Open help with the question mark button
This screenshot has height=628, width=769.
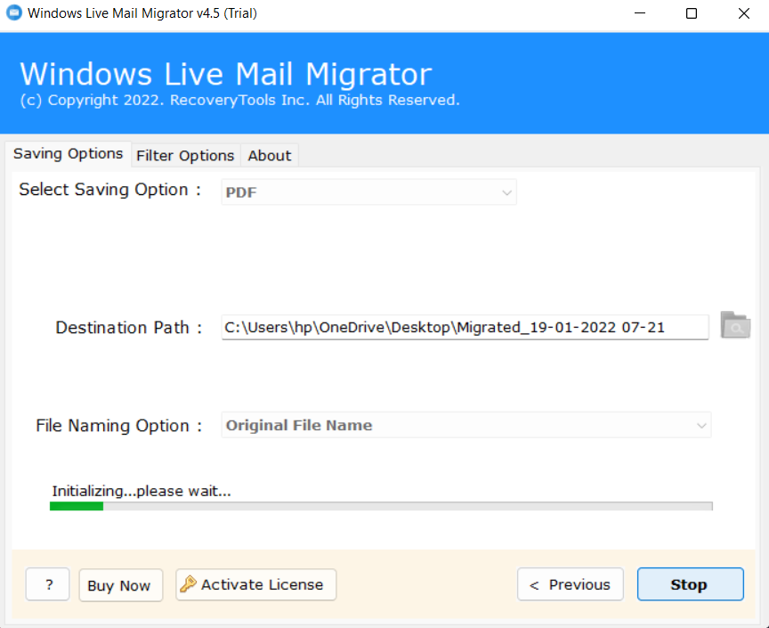47,584
